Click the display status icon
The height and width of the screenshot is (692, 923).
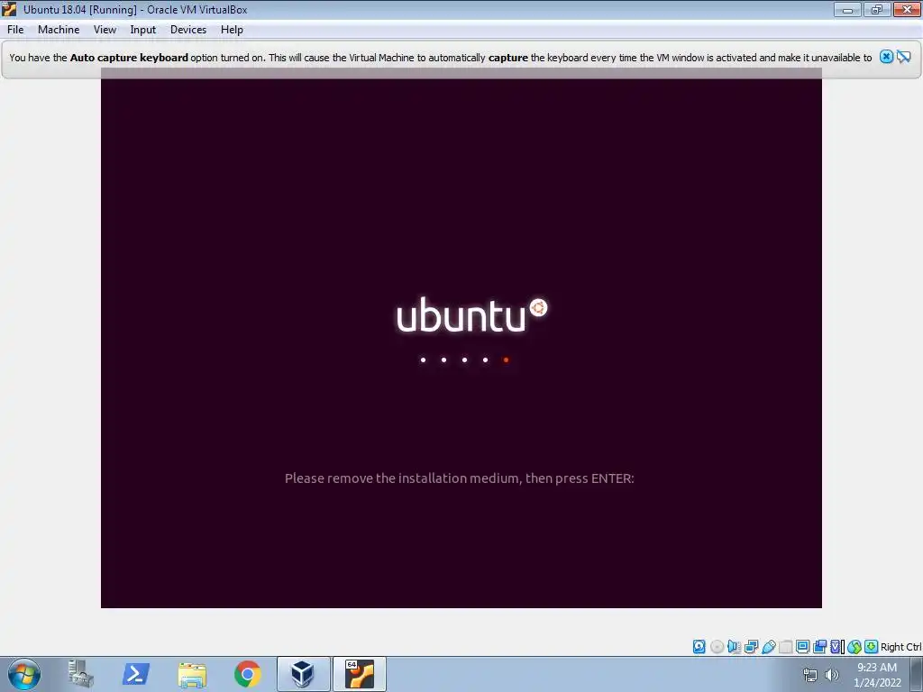802,647
